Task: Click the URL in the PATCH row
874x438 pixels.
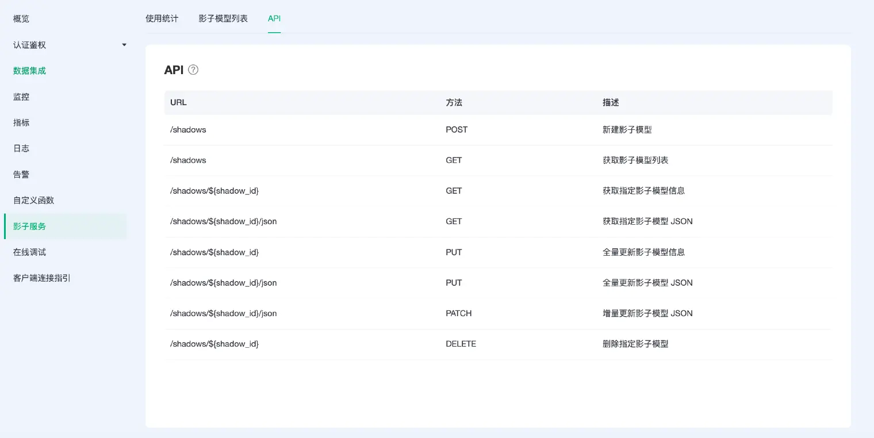Action: (224, 313)
